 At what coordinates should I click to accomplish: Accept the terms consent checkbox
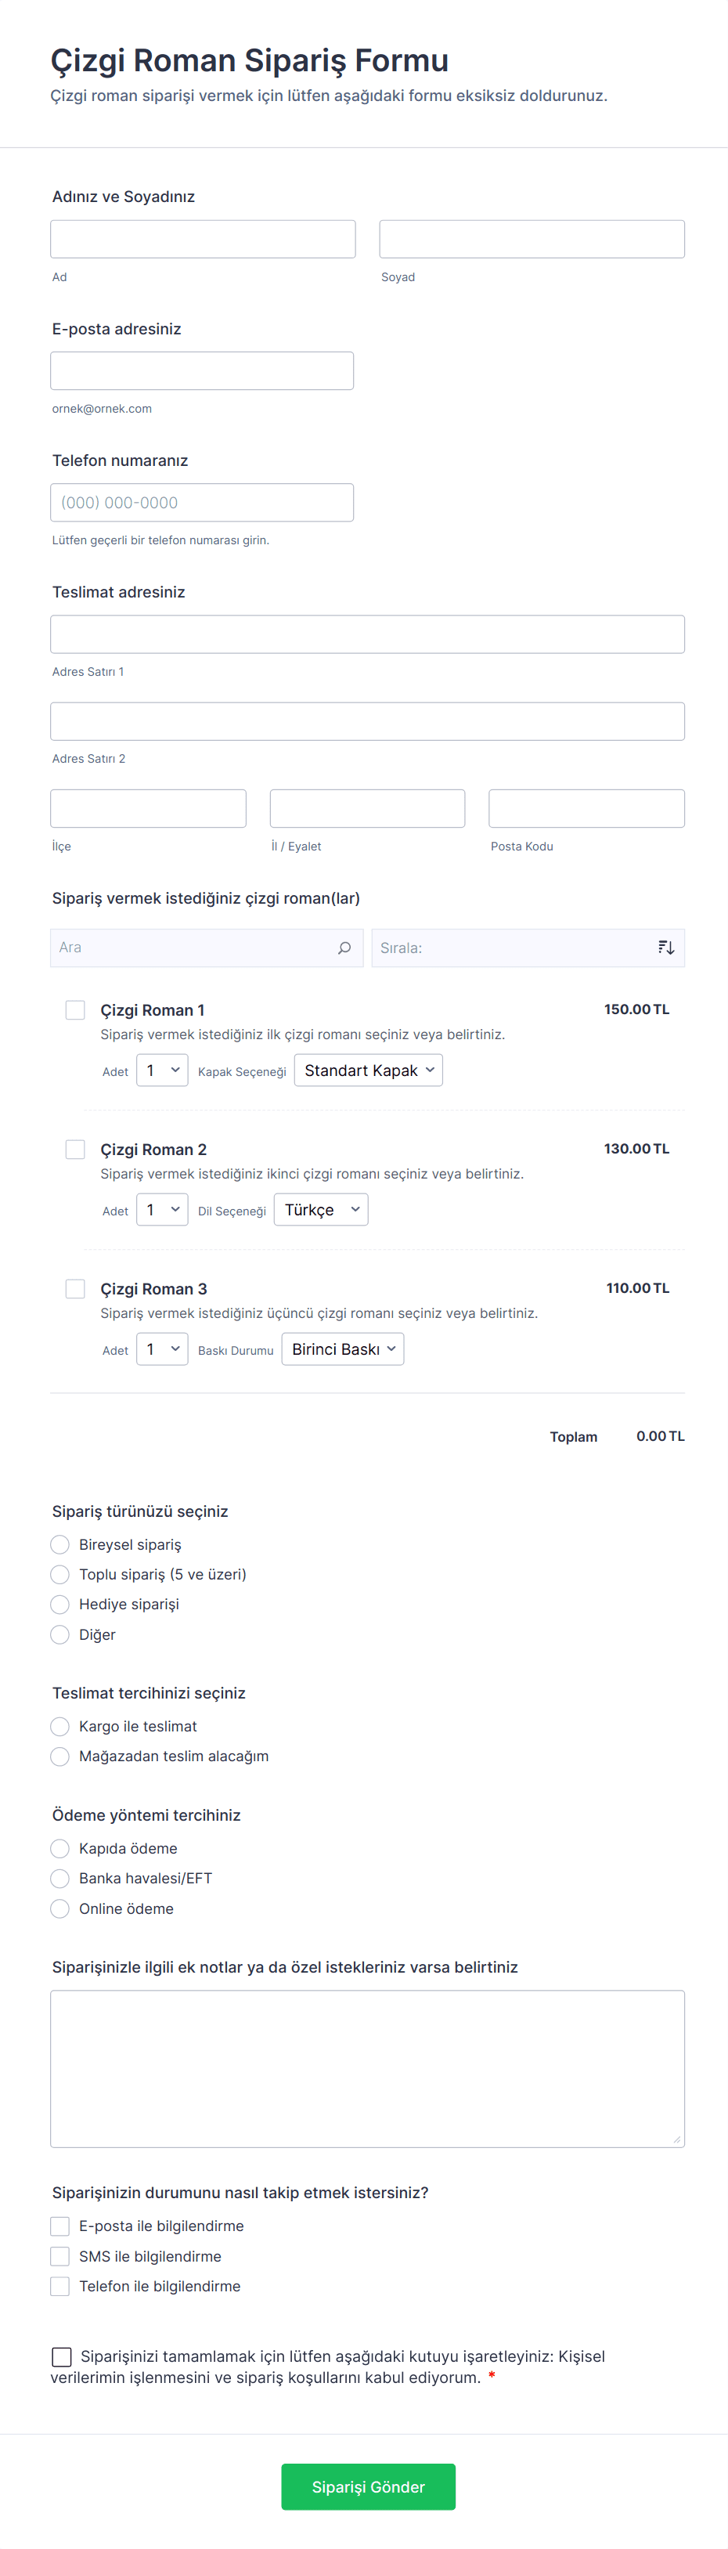(61, 2357)
